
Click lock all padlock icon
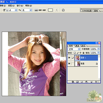coord(83,53)
